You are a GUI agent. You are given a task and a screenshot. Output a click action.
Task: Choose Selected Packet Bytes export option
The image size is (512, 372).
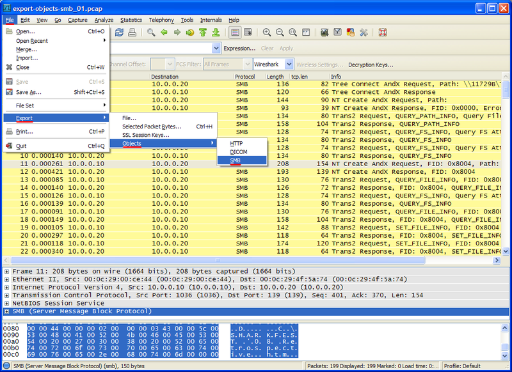tap(163, 127)
